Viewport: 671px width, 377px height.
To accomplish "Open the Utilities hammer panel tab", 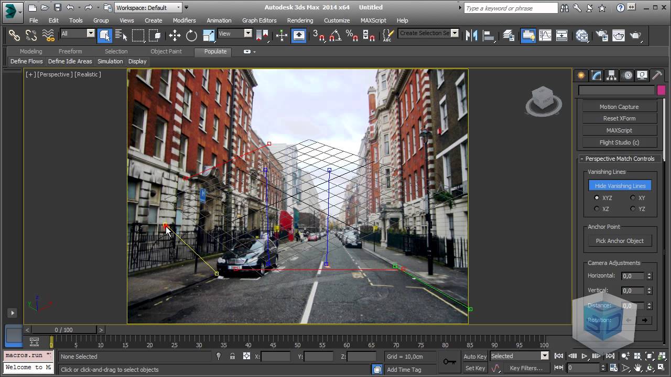I will [x=657, y=75].
